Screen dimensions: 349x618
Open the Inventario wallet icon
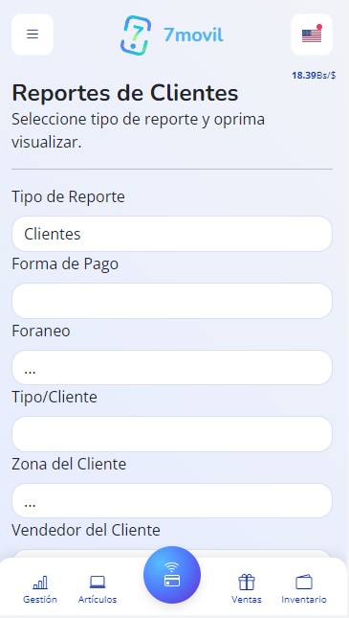[x=304, y=583]
